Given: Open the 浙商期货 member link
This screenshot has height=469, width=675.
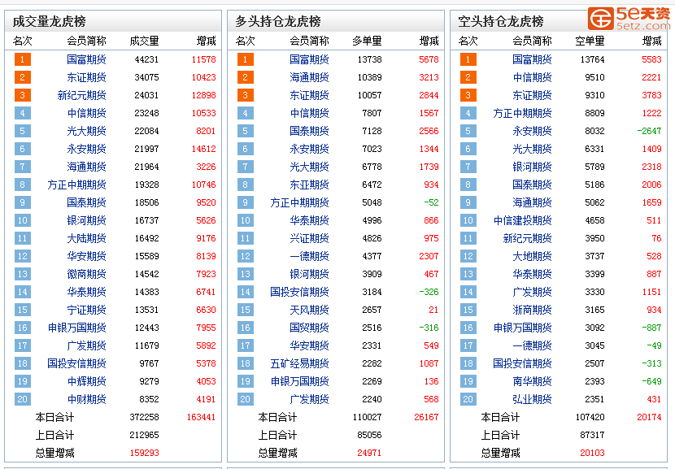Looking at the screenshot, I should coord(532,310).
